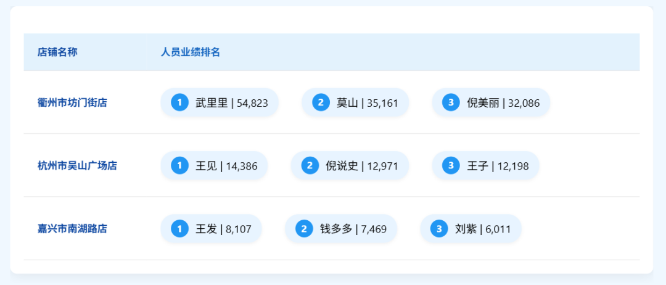The image size is (666, 285).
Task: Select the 倪说史 | 12,971 pill
Action: pos(350,166)
